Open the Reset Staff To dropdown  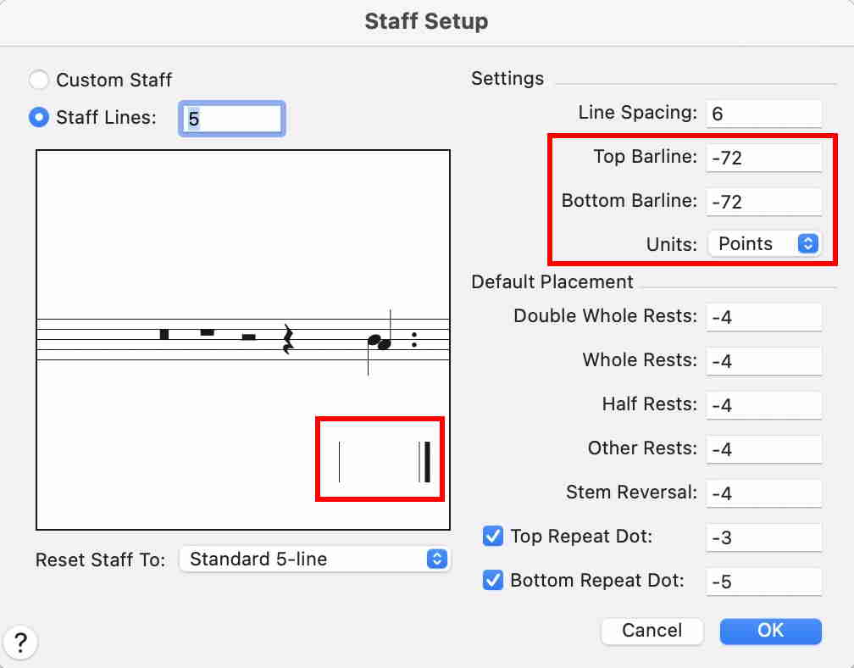(x=314, y=559)
